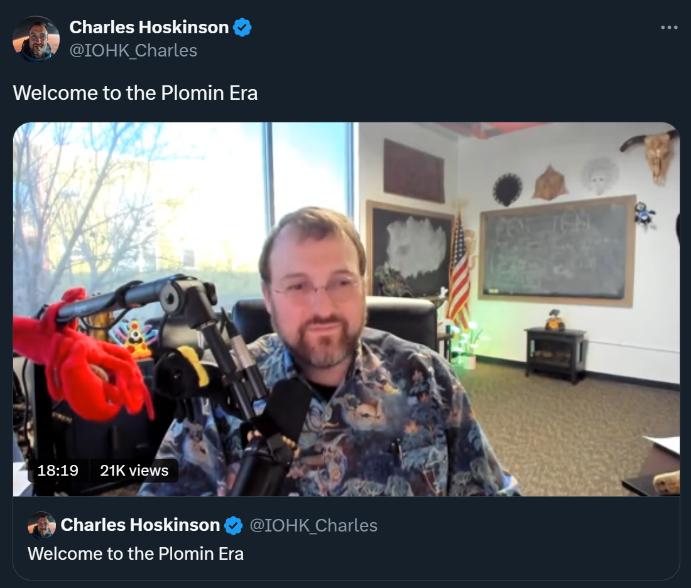This screenshot has width=691, height=588.
Task: Click the 18:19 video duration label
Action: [x=58, y=471]
